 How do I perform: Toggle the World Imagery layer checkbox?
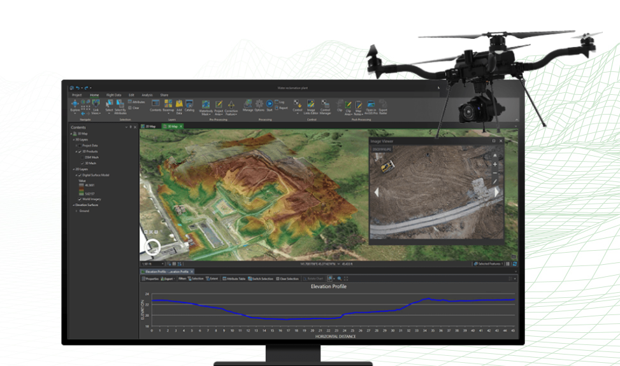click(80, 199)
